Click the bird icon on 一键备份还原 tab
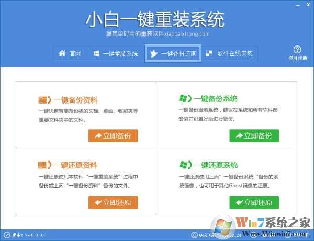314x241 pixels. 154,54
